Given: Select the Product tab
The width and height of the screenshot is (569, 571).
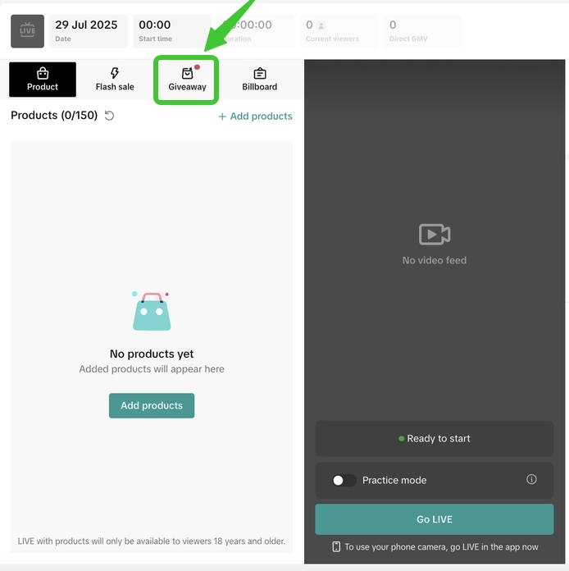Looking at the screenshot, I should pyautogui.click(x=43, y=80).
